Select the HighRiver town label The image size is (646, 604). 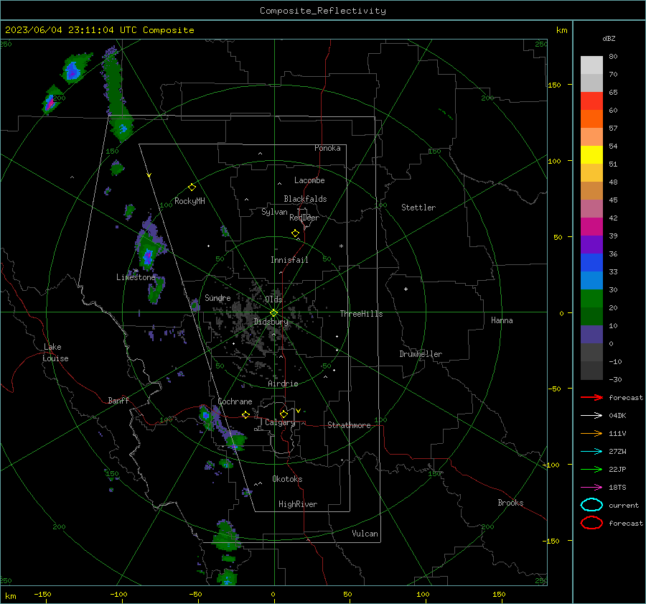[x=298, y=504]
